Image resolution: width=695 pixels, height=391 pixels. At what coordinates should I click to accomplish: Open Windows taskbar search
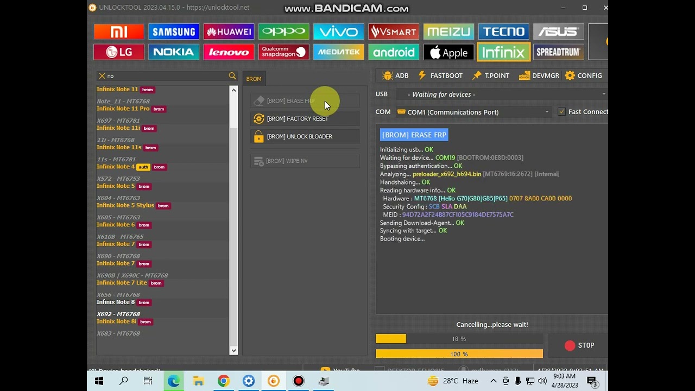(124, 381)
